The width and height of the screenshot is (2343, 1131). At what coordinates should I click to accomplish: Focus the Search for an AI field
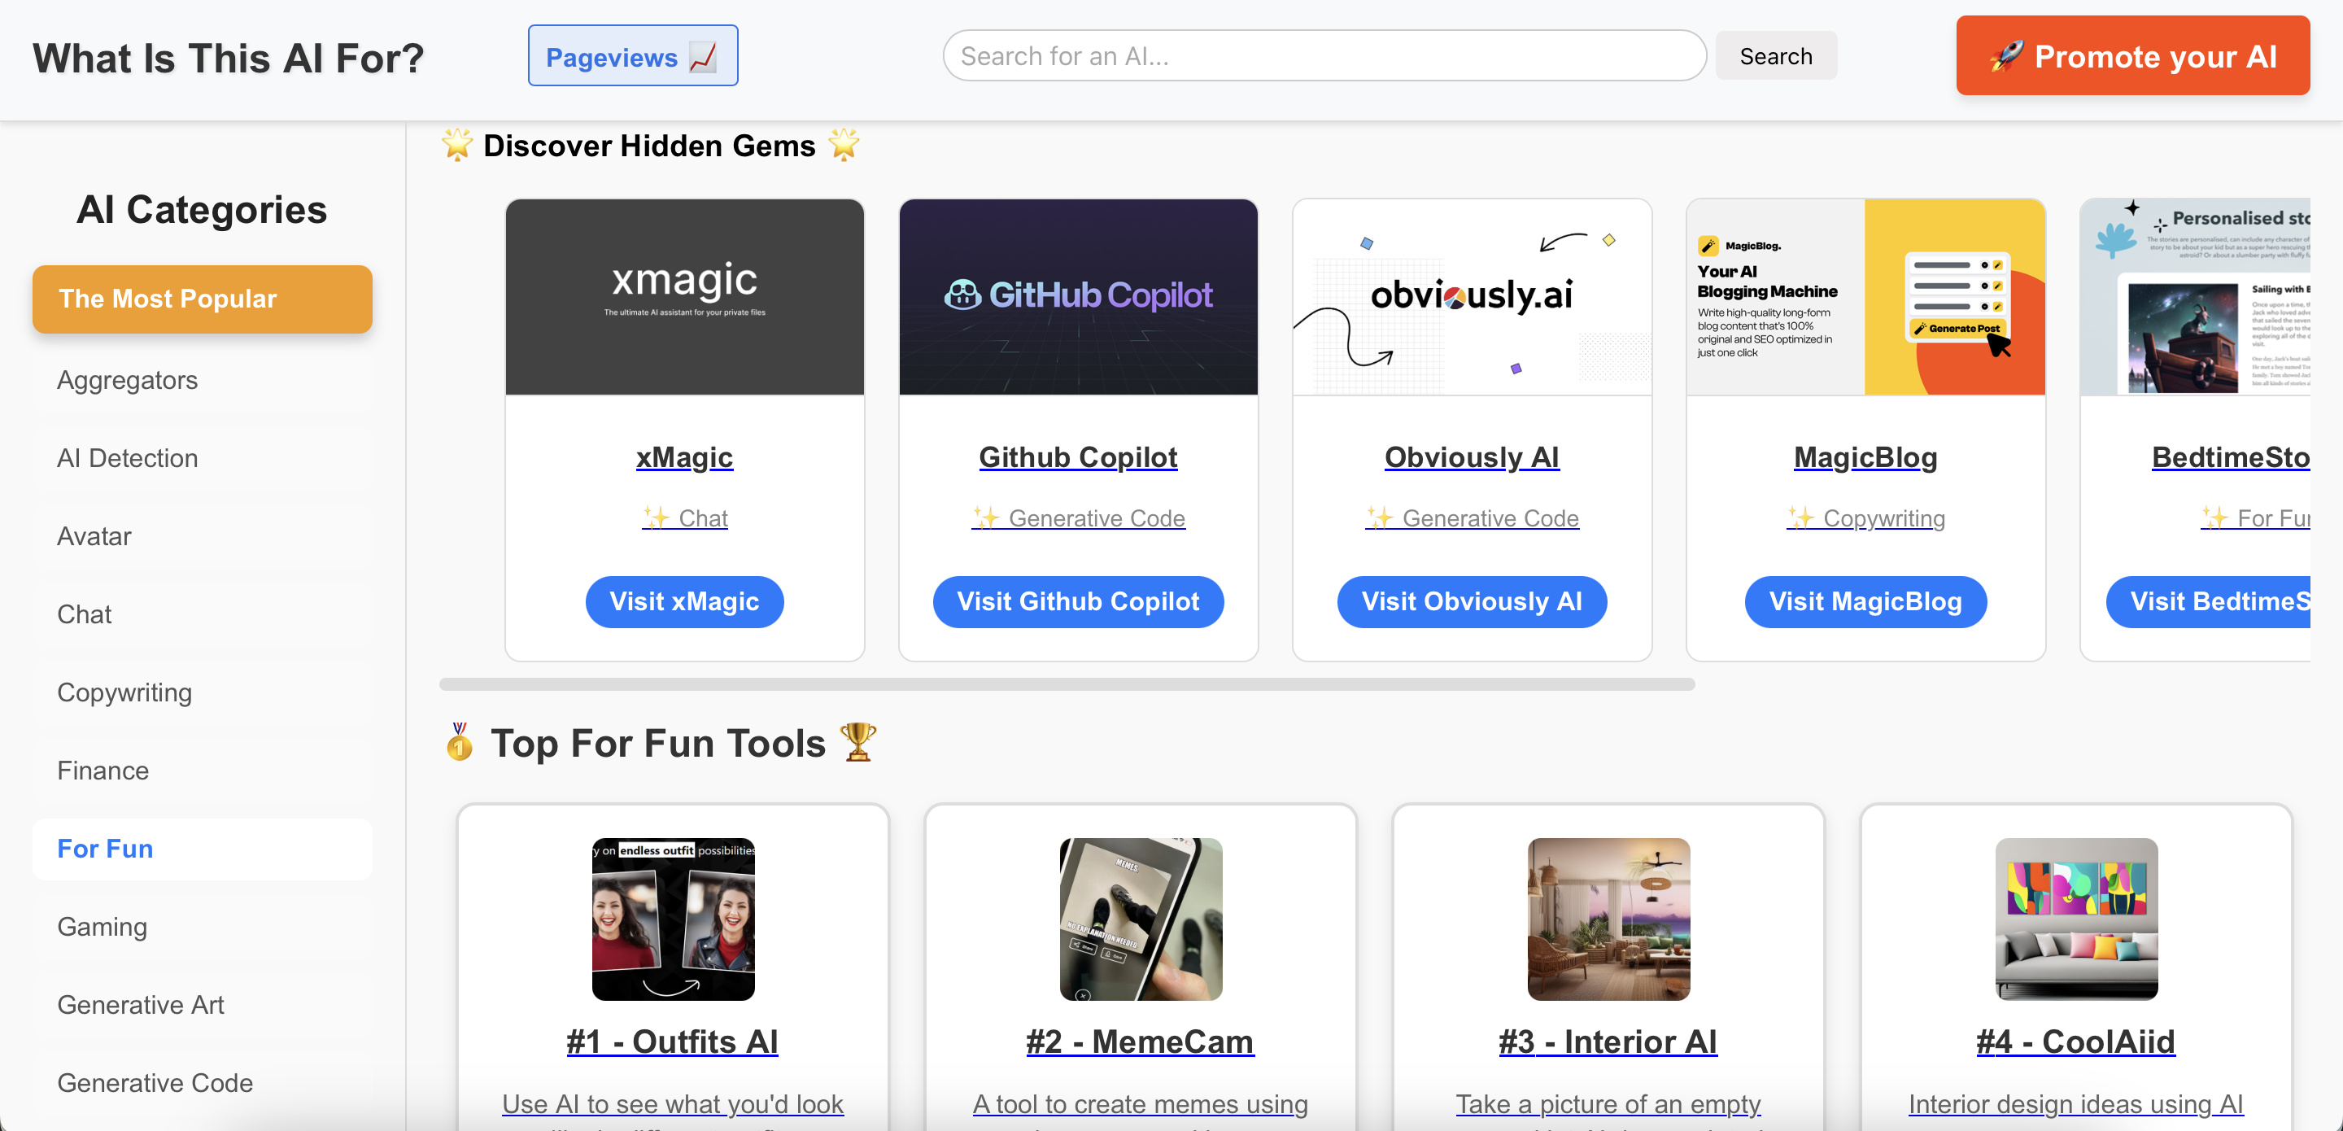(x=1324, y=56)
